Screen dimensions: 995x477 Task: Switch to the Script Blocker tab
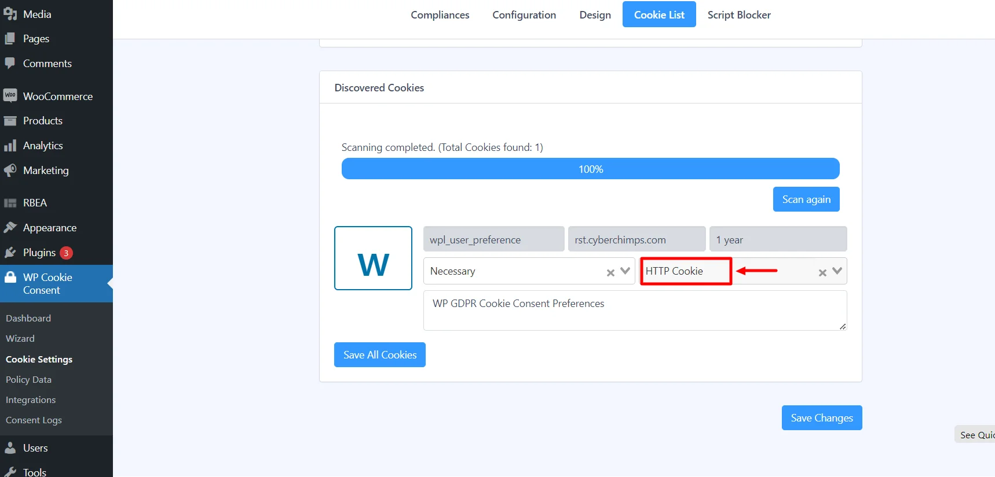click(x=738, y=14)
